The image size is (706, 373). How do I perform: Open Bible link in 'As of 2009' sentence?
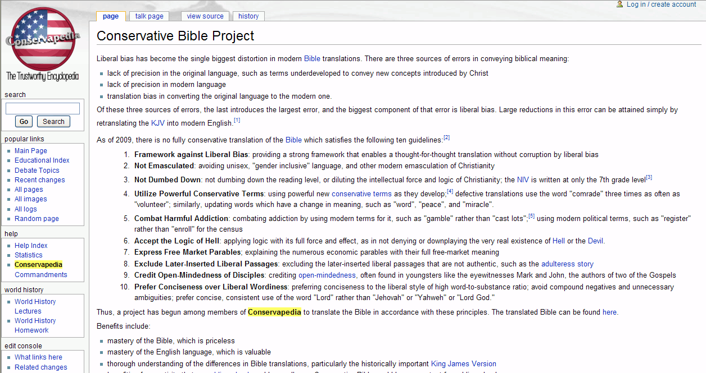[x=293, y=140]
